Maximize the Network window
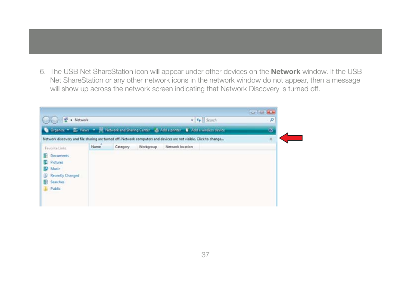Image resolution: width=411 pixels, height=286 pixels. click(262, 112)
